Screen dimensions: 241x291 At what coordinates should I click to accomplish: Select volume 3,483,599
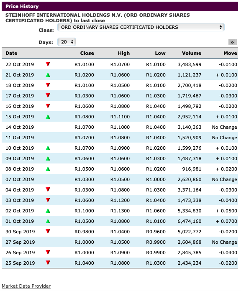coord(190,64)
